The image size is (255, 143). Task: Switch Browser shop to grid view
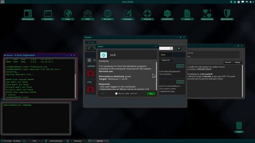click(89, 60)
